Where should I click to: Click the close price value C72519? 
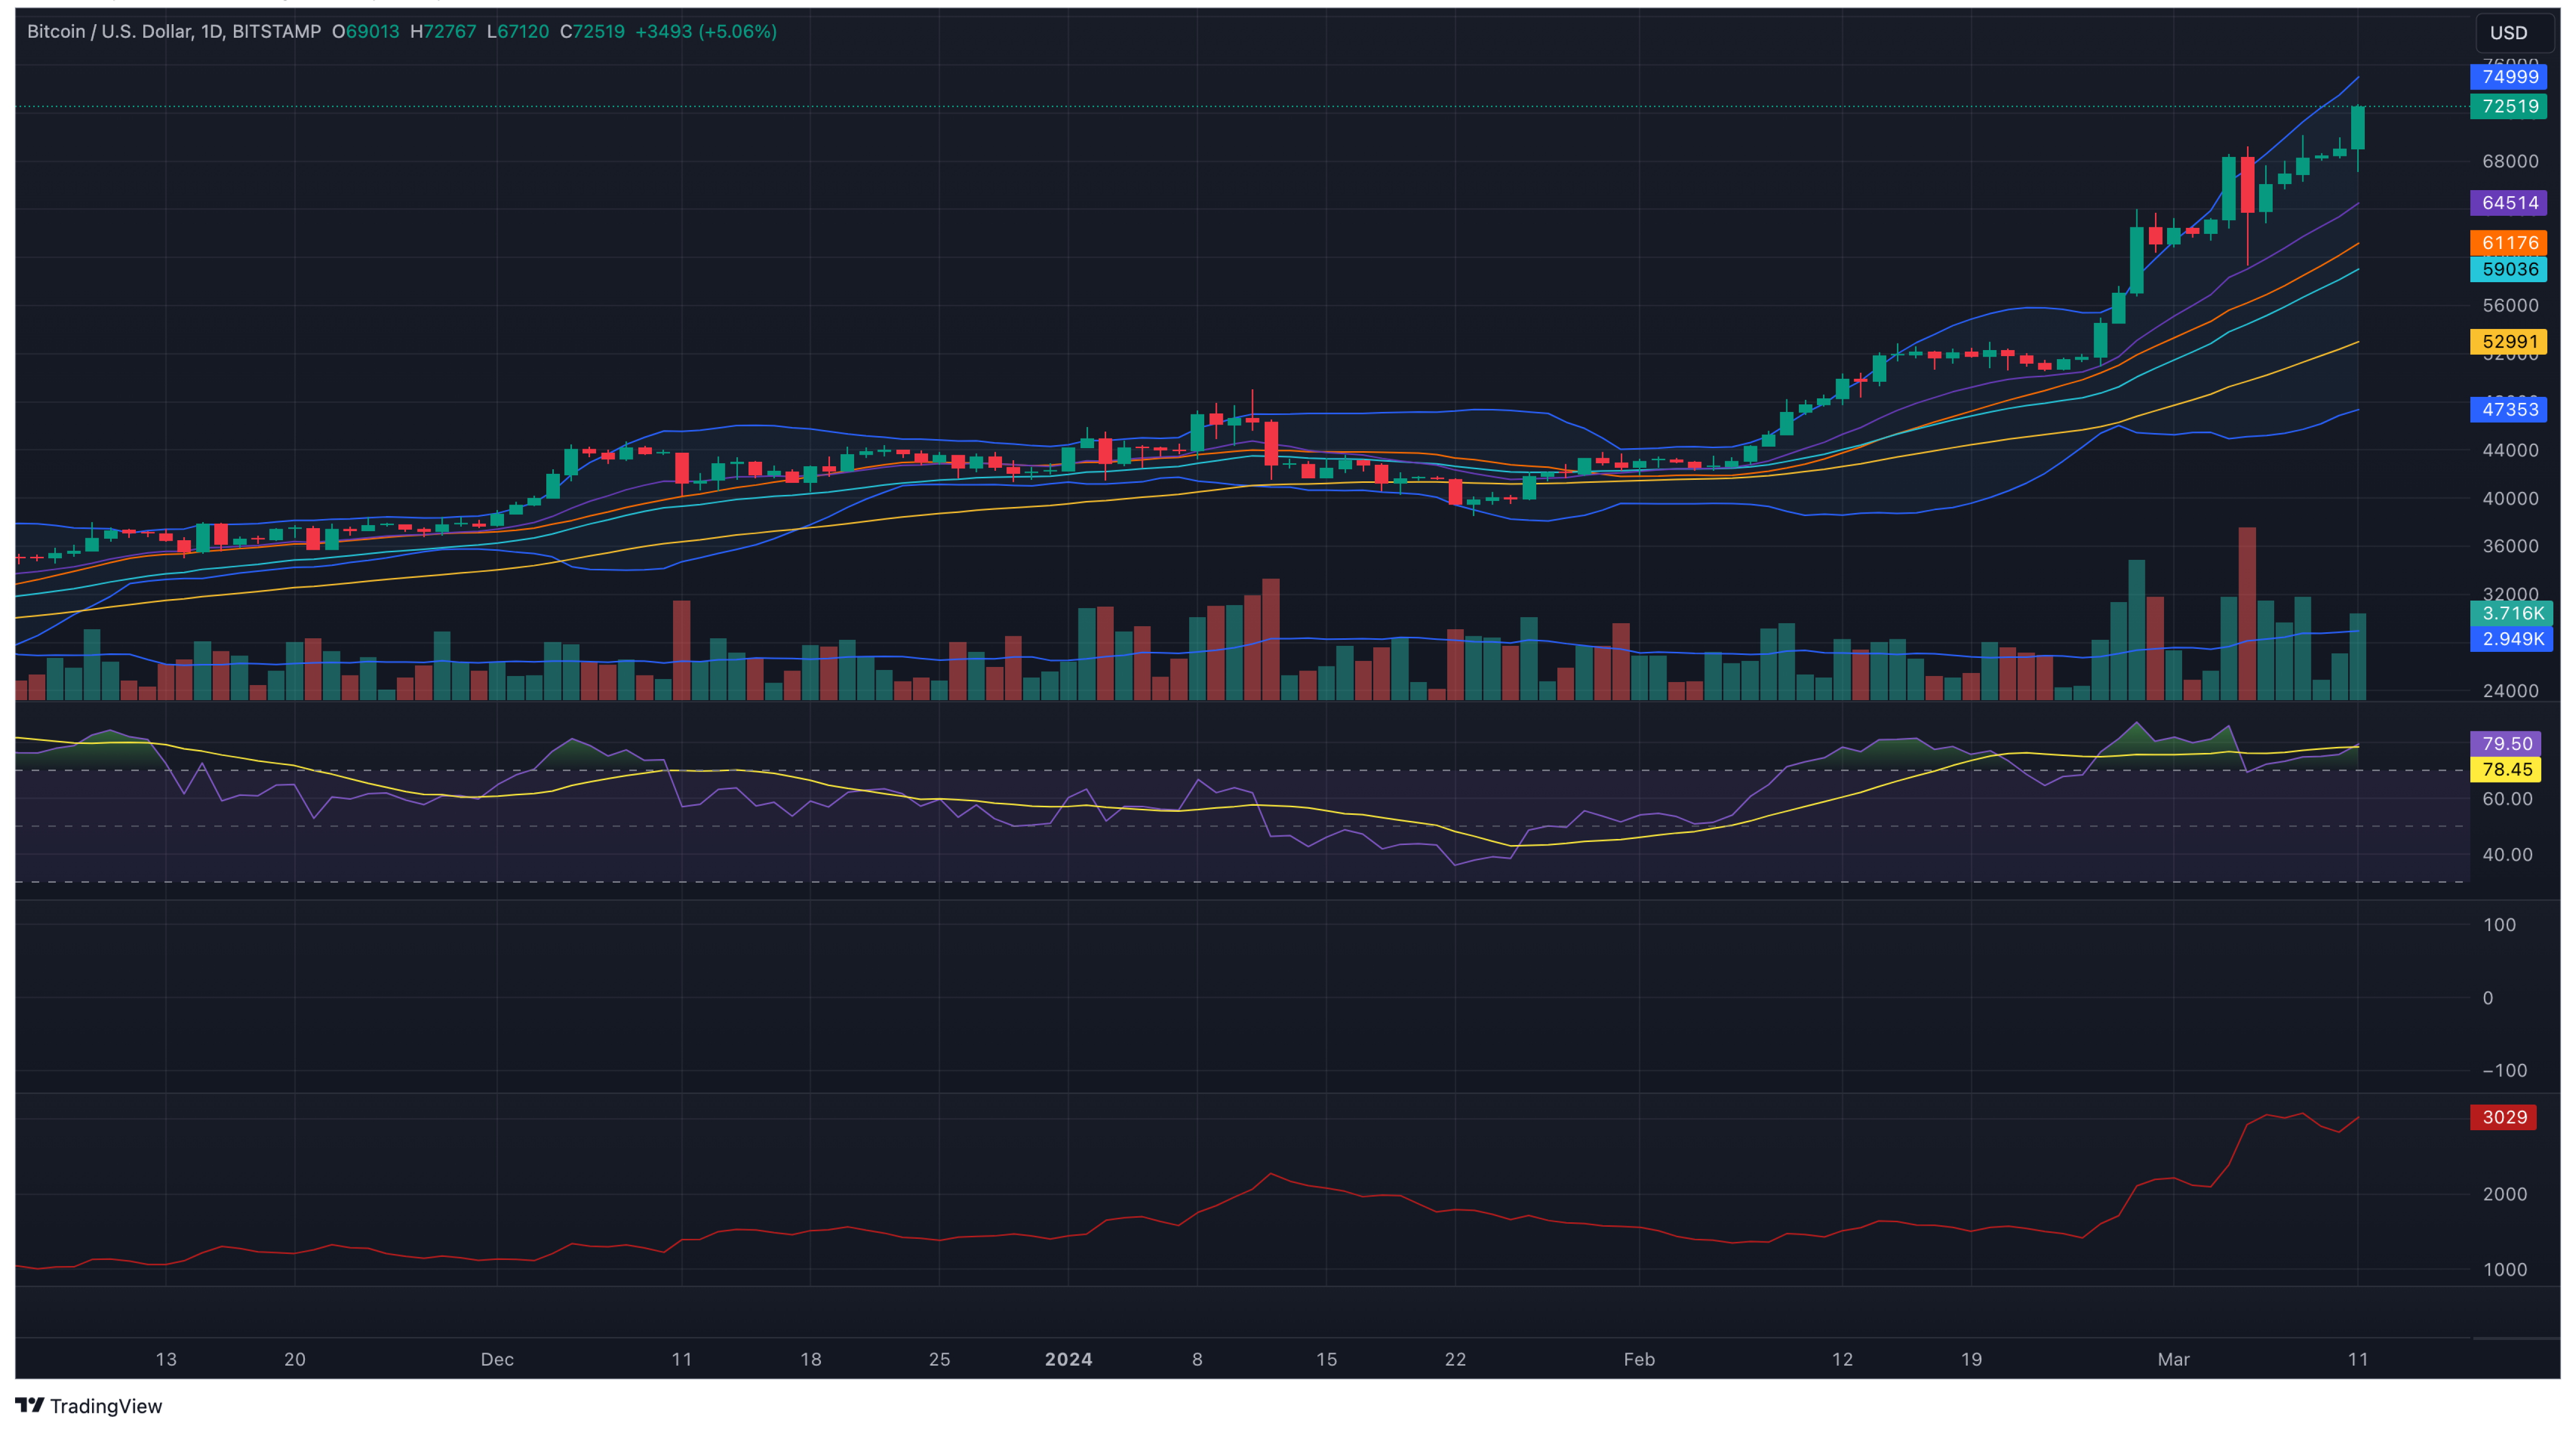[592, 32]
